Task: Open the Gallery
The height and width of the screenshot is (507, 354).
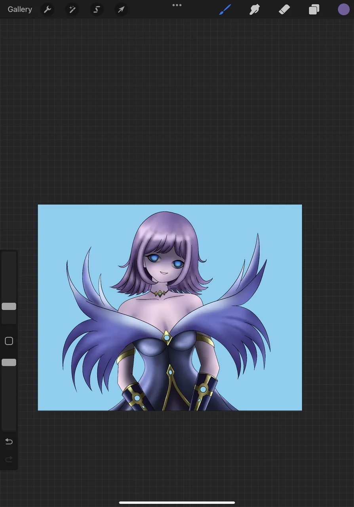Action: point(20,10)
